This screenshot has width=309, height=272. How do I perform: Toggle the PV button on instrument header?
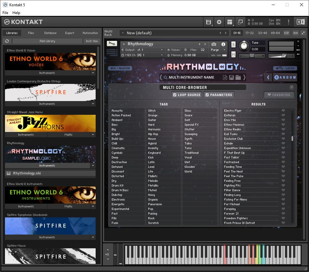[x=298, y=55]
